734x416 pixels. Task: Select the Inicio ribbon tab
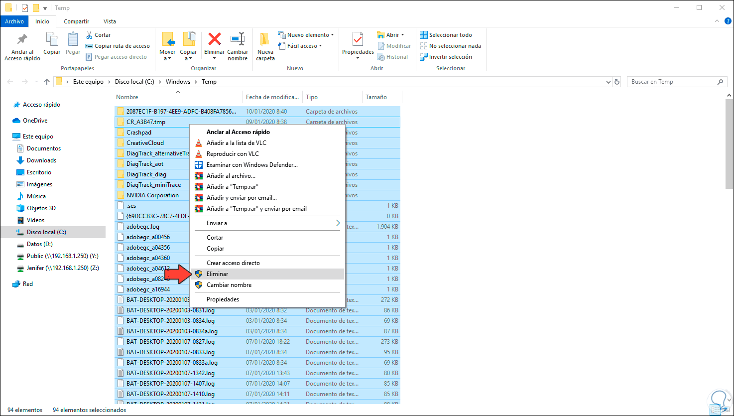pyautogui.click(x=42, y=21)
